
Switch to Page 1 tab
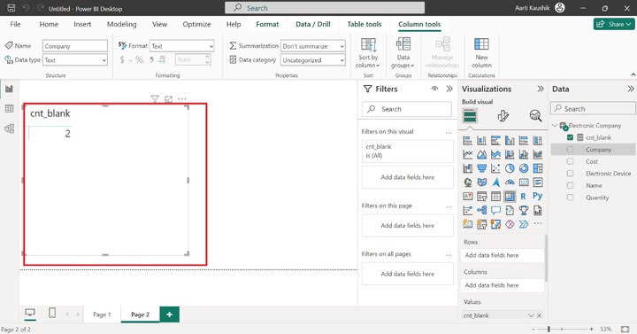[102, 315]
